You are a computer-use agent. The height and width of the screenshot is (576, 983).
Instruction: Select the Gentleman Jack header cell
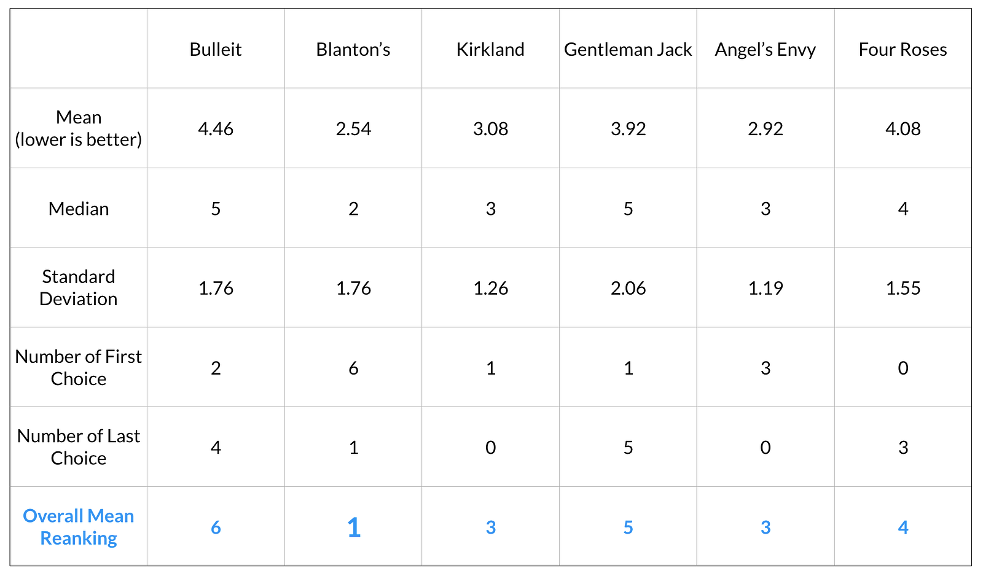(x=628, y=49)
